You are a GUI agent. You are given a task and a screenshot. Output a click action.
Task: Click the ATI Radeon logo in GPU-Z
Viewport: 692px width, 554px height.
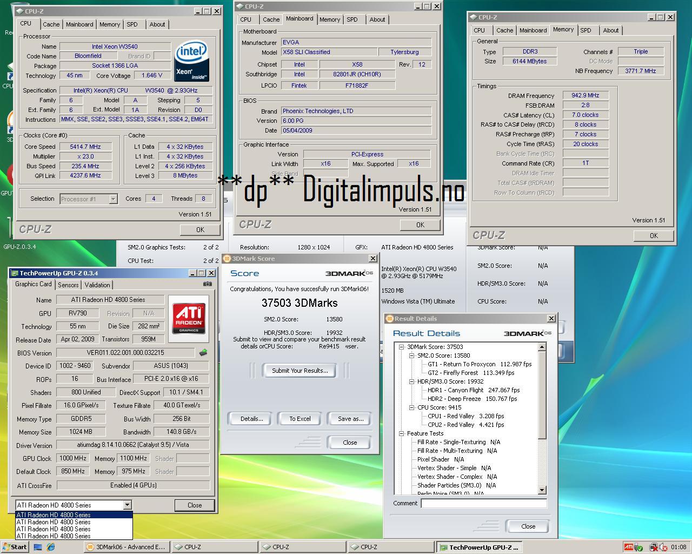click(189, 319)
